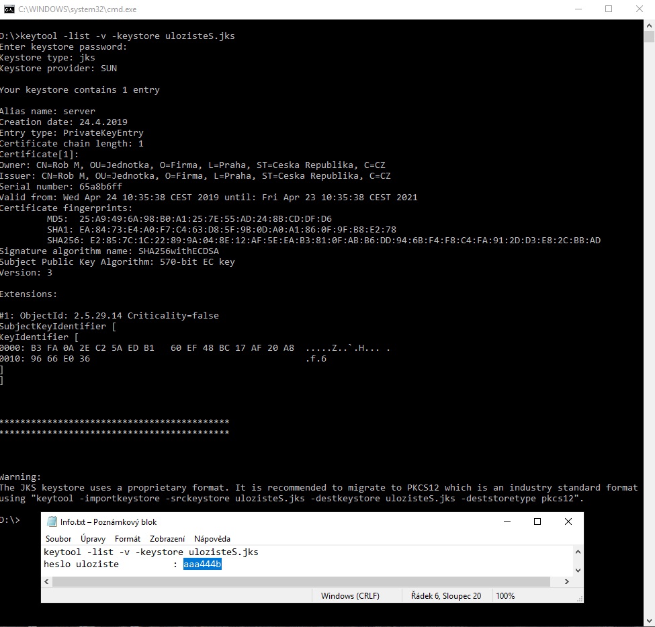Click the ObjectId 2.5.29.14 line
The width and height of the screenshot is (655, 627).
[109, 316]
